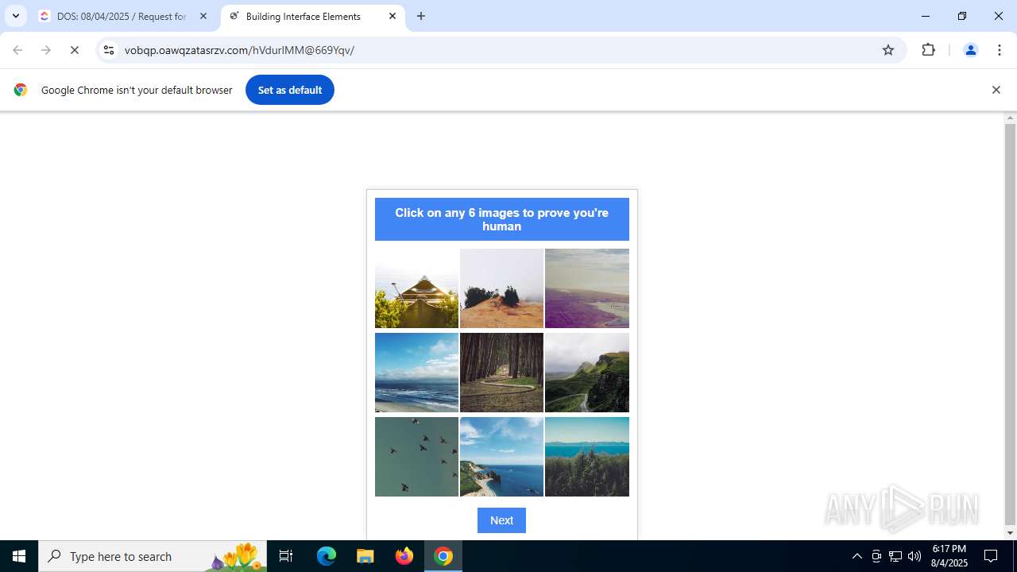The width and height of the screenshot is (1017, 572).
Task: Select the wooden boat bow image
Action: 416,288
